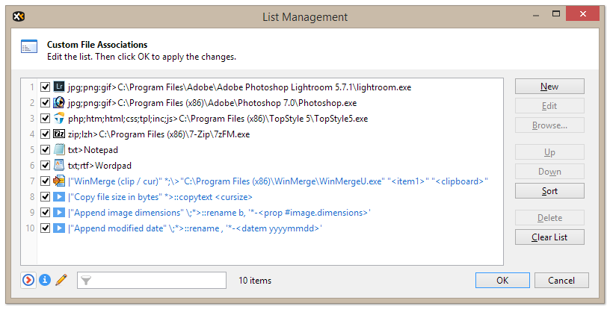This screenshot has height=309, width=610.
Task: Toggle the txt>Notepad checkbox
Action: tap(46, 150)
